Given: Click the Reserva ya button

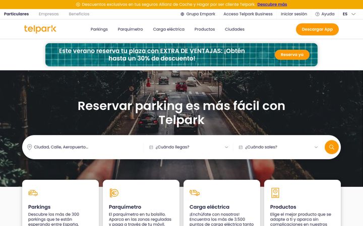Looking at the screenshot, I should (x=292, y=55).
